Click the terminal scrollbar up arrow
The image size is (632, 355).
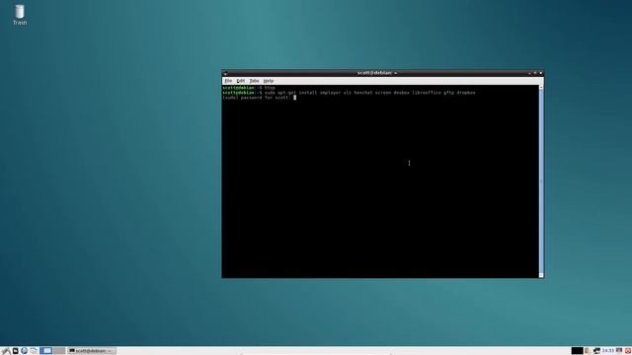(541, 87)
